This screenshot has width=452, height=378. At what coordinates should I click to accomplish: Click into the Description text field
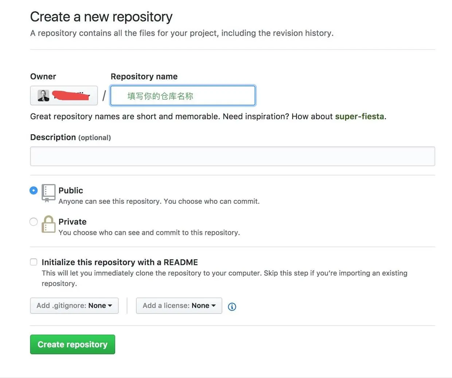(232, 156)
